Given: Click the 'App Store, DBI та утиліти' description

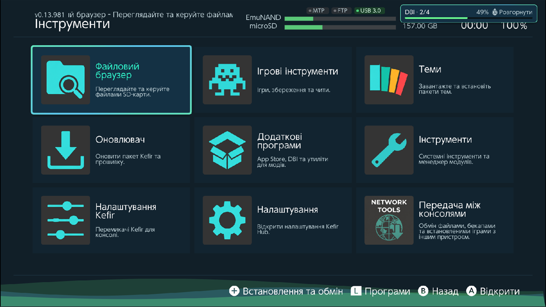Looking at the screenshot, I should (x=293, y=162).
